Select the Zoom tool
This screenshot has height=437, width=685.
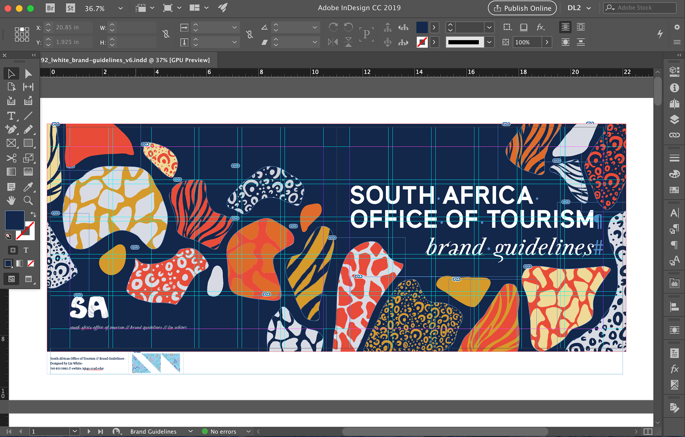click(x=28, y=200)
